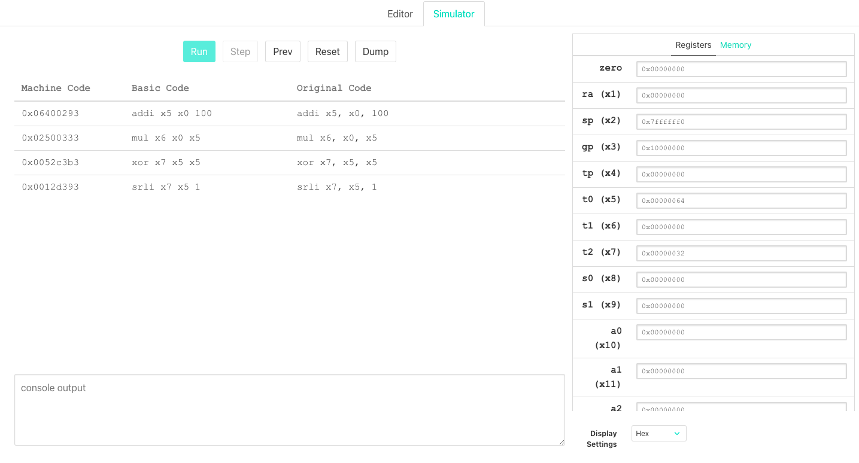This screenshot has width=859, height=463.
Task: Open the Registers tab
Action: tap(693, 45)
